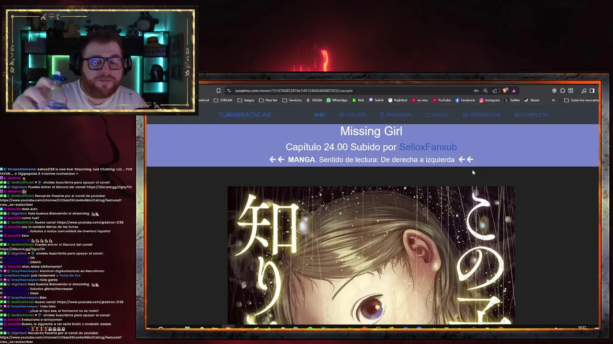This screenshot has width=613, height=344.
Task: Toggle the browser sidebar panel icon
Action: tap(592, 91)
